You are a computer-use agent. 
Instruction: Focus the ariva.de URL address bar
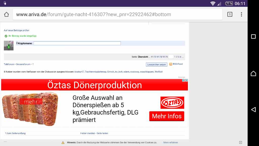click(x=117, y=14)
